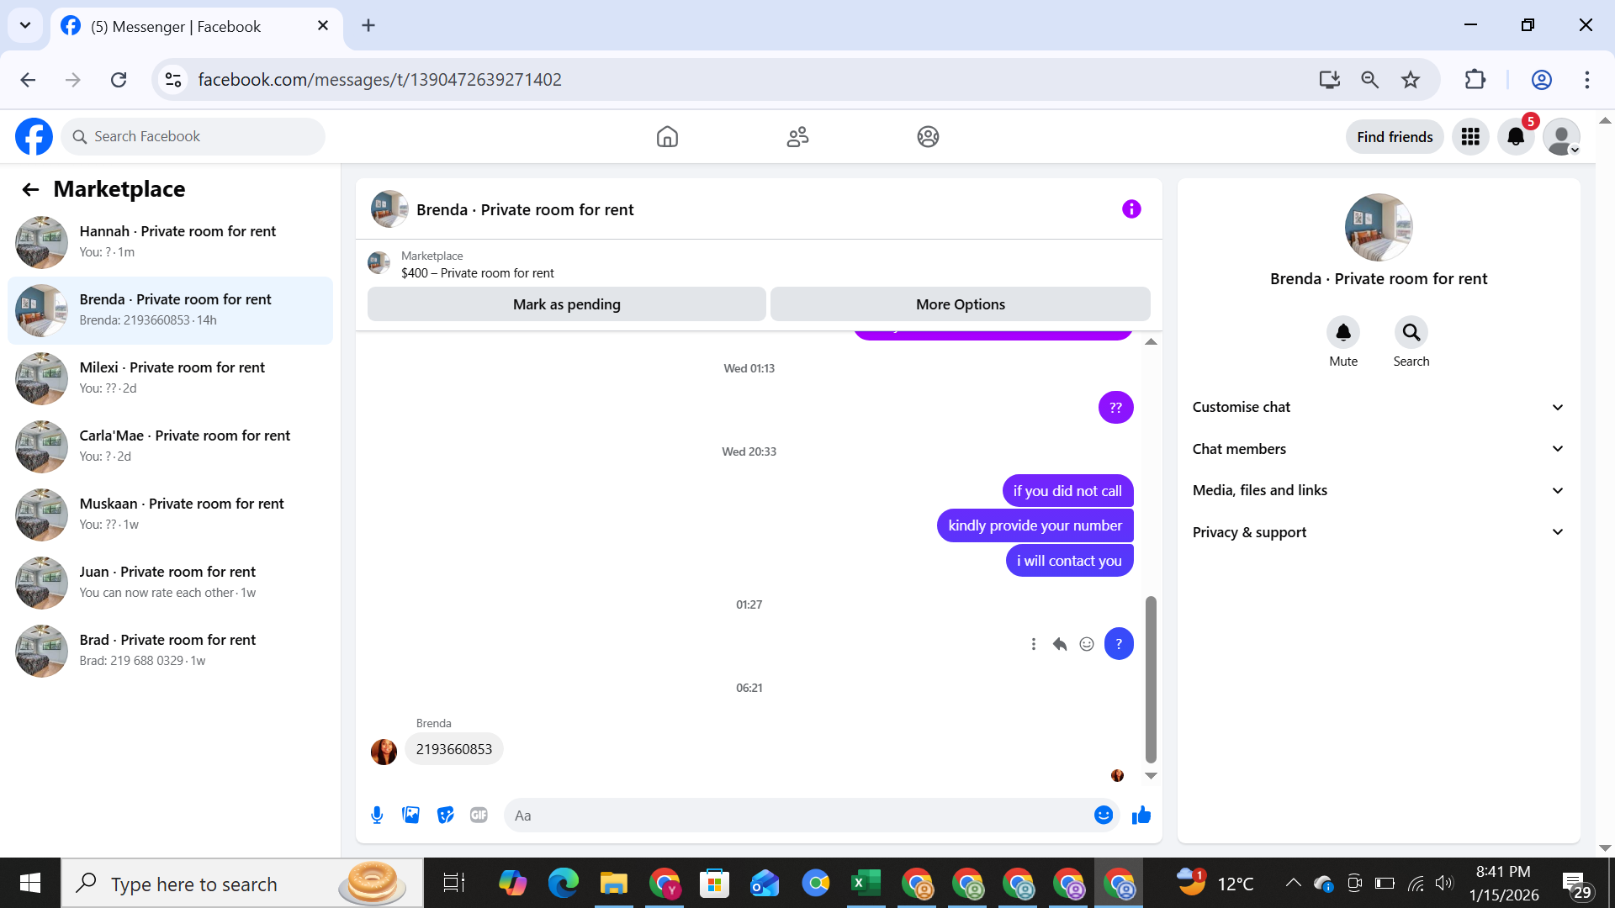Image resolution: width=1615 pixels, height=908 pixels.
Task: Reply to the '?' message
Action: click(x=1060, y=644)
